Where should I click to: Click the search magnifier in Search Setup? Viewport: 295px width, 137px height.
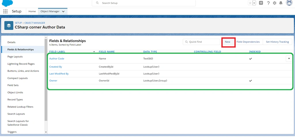[97, 3]
